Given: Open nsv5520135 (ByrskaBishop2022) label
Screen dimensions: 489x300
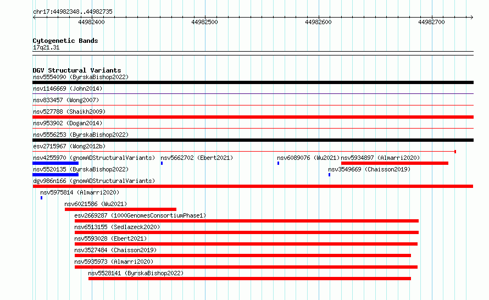Looking at the screenshot, I should (81, 169).
